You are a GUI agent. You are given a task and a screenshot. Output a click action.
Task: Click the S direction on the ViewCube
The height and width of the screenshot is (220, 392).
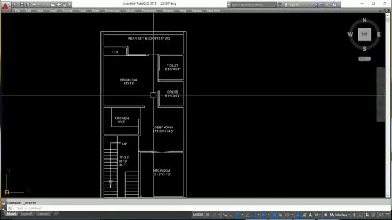pyautogui.click(x=364, y=49)
